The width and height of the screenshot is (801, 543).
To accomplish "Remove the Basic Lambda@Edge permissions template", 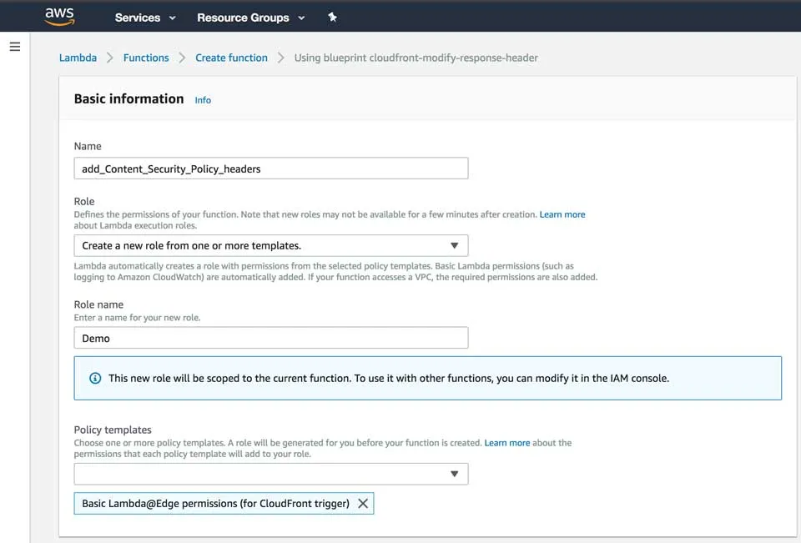I will [x=363, y=503].
